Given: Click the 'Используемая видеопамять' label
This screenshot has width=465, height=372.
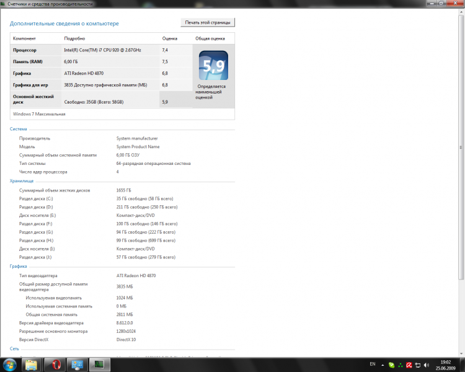Looking at the screenshot, I should tap(53, 298).
